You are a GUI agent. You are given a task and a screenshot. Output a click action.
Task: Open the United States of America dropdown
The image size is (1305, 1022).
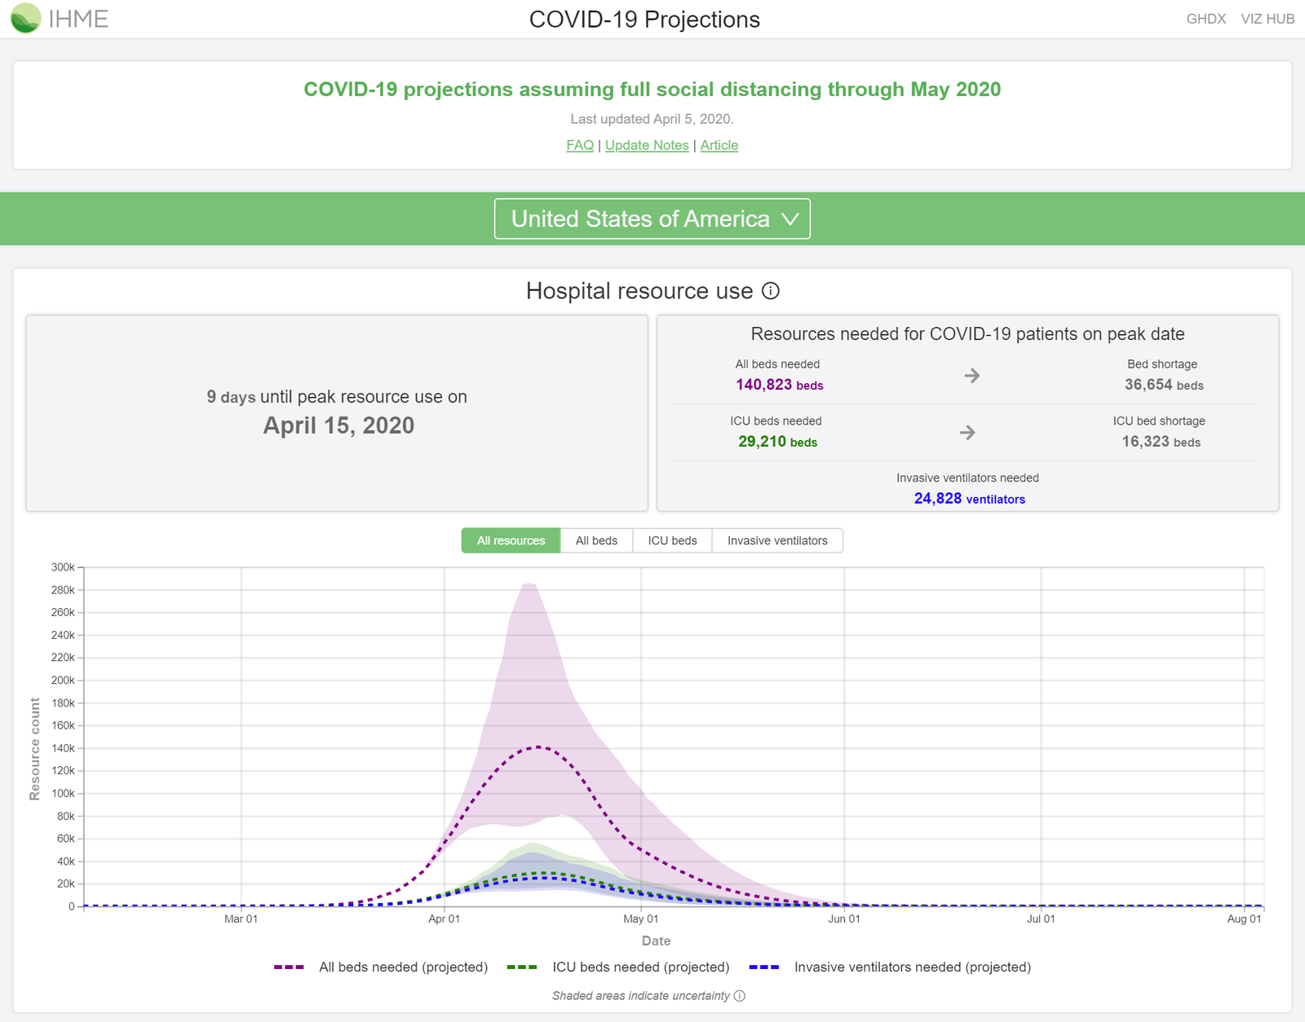point(651,218)
